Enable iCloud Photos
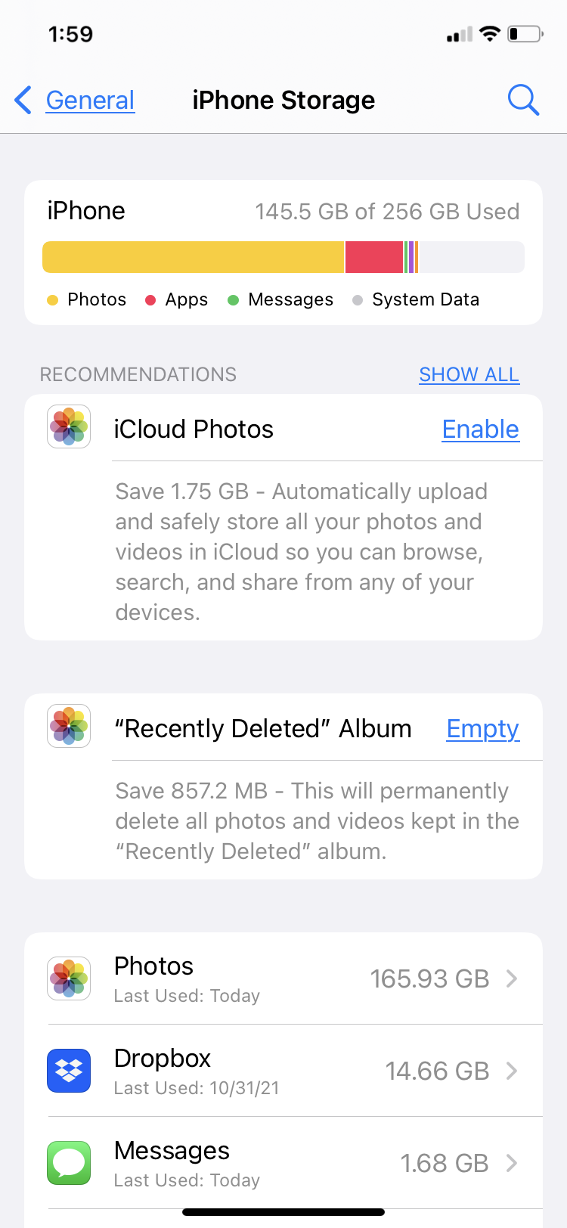Viewport: 567px width, 1228px height. tap(480, 429)
